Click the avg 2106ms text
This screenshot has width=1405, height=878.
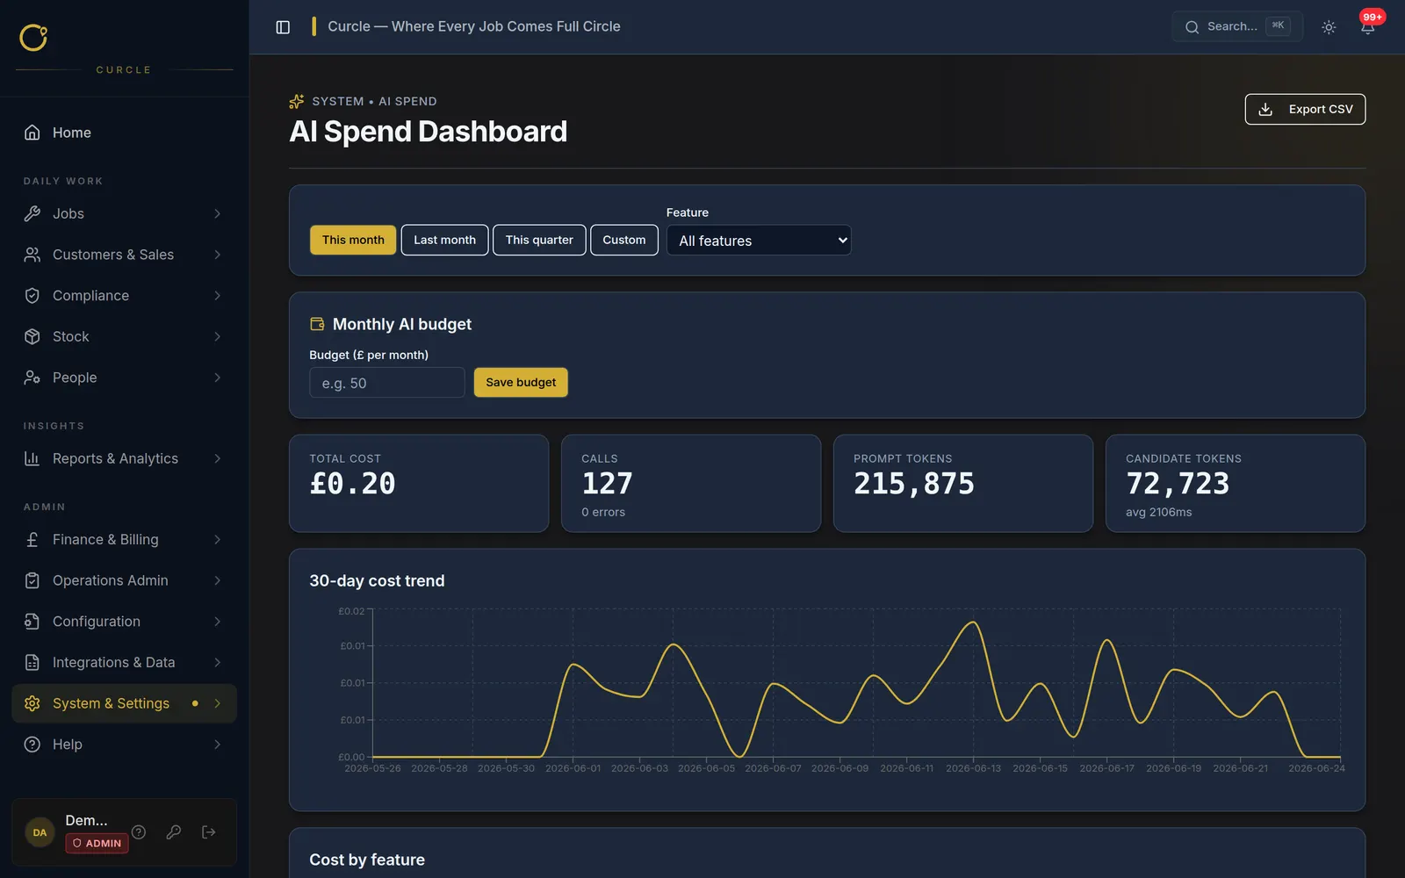[1159, 512]
